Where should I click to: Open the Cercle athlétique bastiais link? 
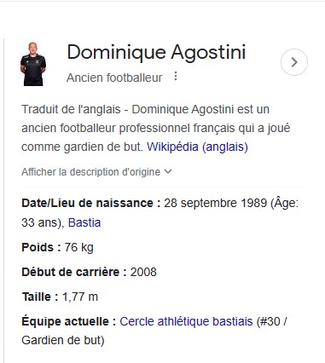pyautogui.click(x=186, y=321)
